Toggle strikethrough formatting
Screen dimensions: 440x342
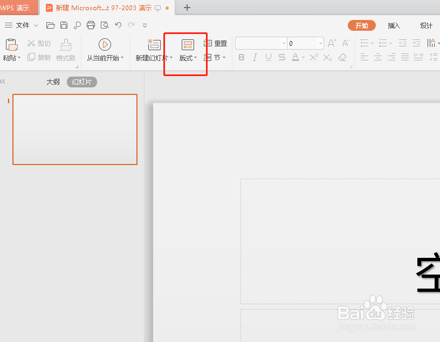coord(282,58)
